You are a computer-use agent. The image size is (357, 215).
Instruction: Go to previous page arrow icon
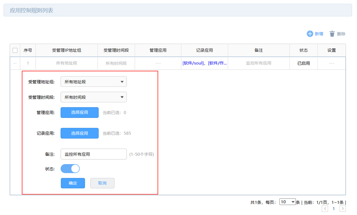click(325, 209)
